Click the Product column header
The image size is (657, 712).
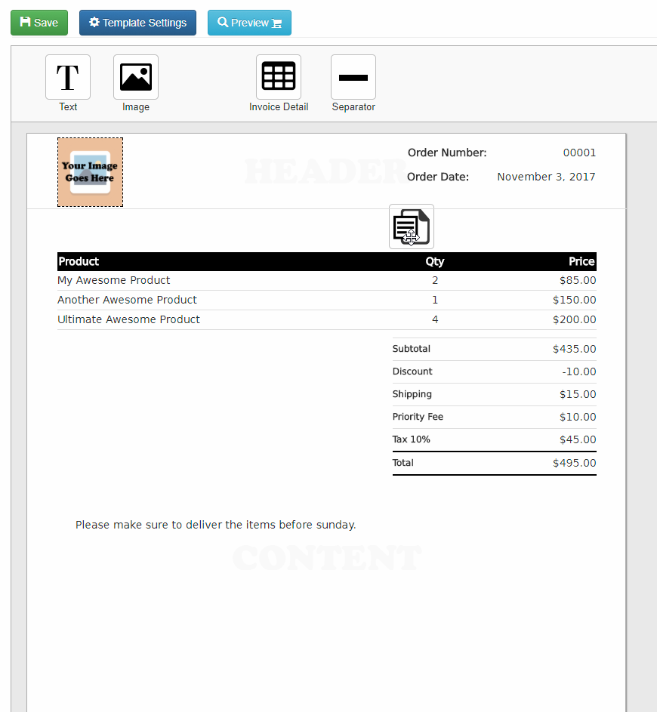pyautogui.click(x=79, y=261)
